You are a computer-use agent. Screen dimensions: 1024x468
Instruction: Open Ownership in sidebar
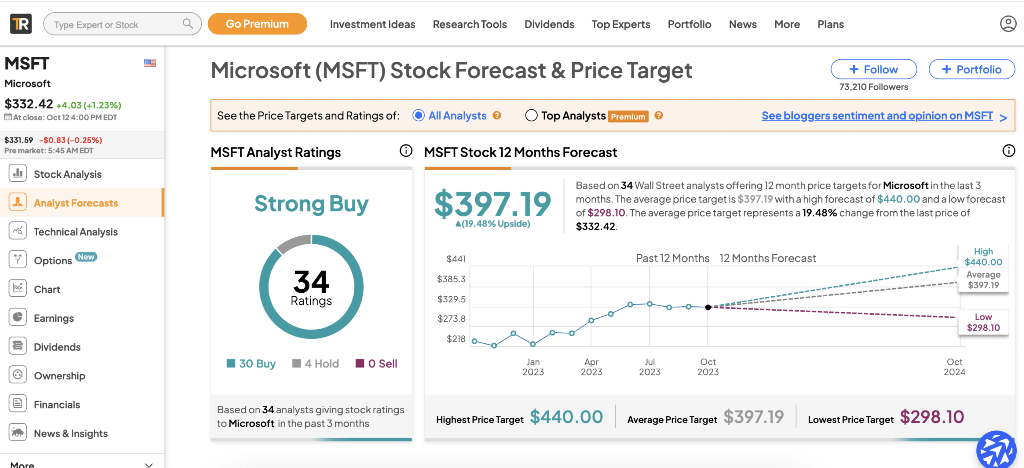click(x=59, y=376)
